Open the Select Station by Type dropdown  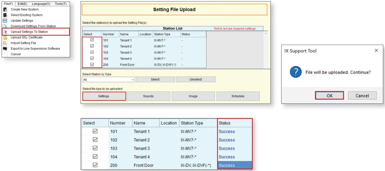[x=108, y=79]
